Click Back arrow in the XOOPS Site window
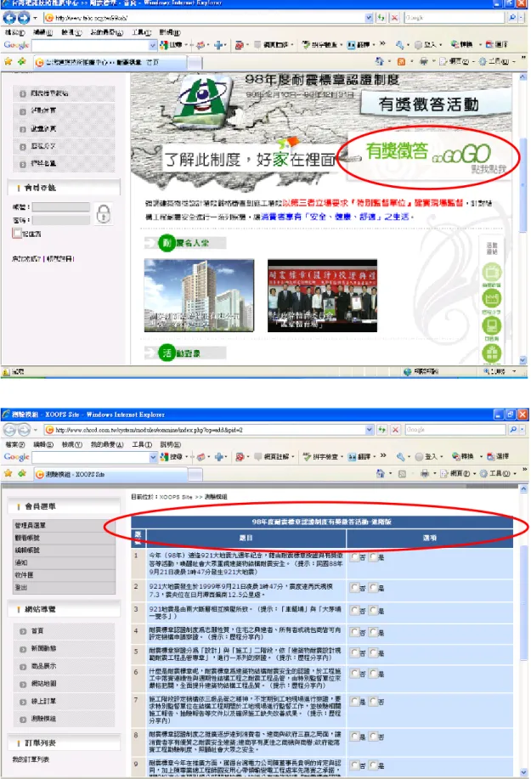 [x=9, y=430]
